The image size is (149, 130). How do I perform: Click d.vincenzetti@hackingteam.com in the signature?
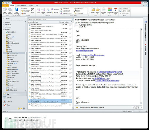coord(93,55)
